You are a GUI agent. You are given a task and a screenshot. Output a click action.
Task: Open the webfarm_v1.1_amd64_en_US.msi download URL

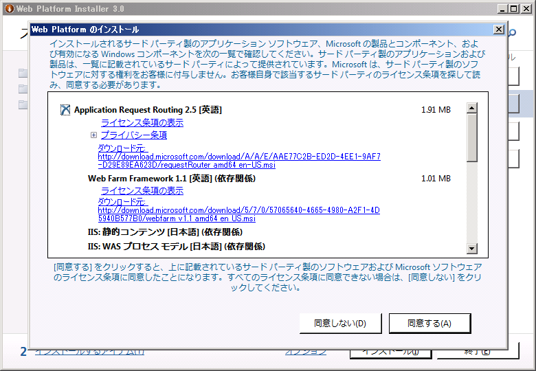[x=238, y=214]
